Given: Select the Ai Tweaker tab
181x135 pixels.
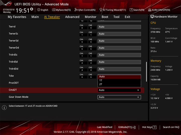Looking at the screenshot, I should 52,17.
